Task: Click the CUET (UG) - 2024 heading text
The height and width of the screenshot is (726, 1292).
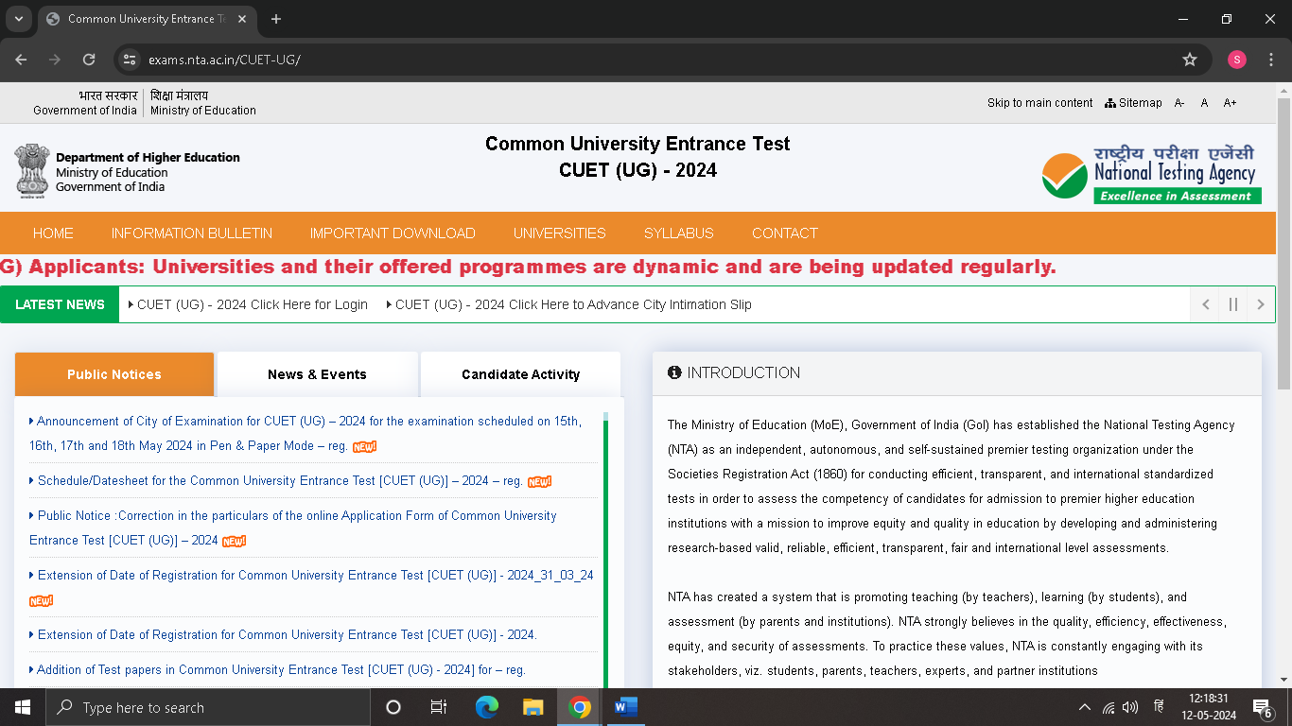Action: coord(637,171)
